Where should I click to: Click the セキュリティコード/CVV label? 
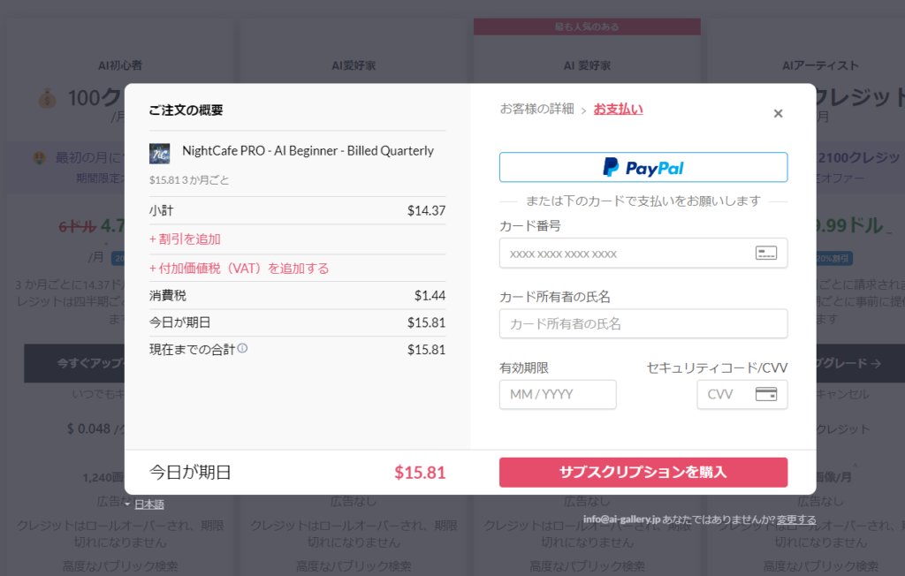717,368
